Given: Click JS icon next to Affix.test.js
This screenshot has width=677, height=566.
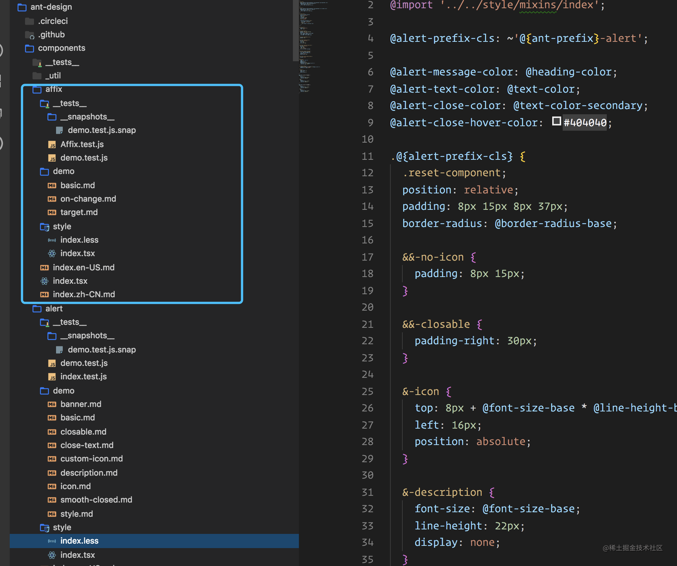Looking at the screenshot, I should pos(52,144).
